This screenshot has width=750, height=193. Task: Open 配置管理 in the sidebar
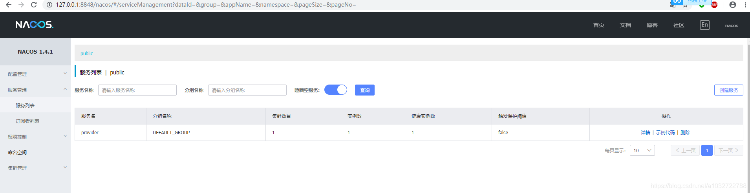(17, 74)
